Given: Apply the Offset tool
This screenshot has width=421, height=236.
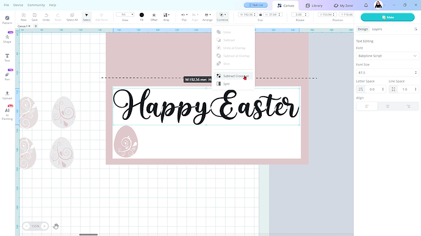Looking at the screenshot, I should [x=154, y=17].
